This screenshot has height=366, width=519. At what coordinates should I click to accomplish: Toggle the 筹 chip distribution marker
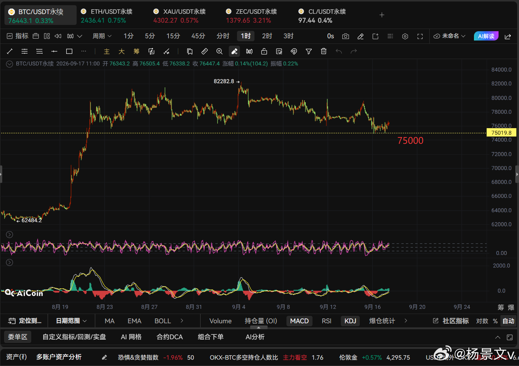[137, 51]
